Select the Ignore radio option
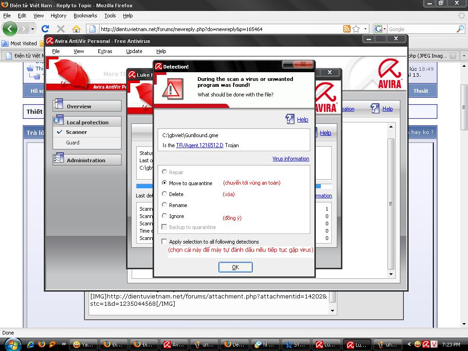 click(x=164, y=216)
